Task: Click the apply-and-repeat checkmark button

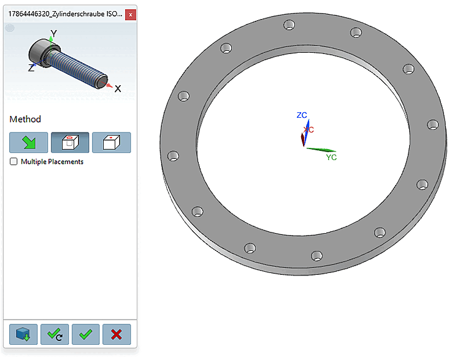Action: [55, 334]
